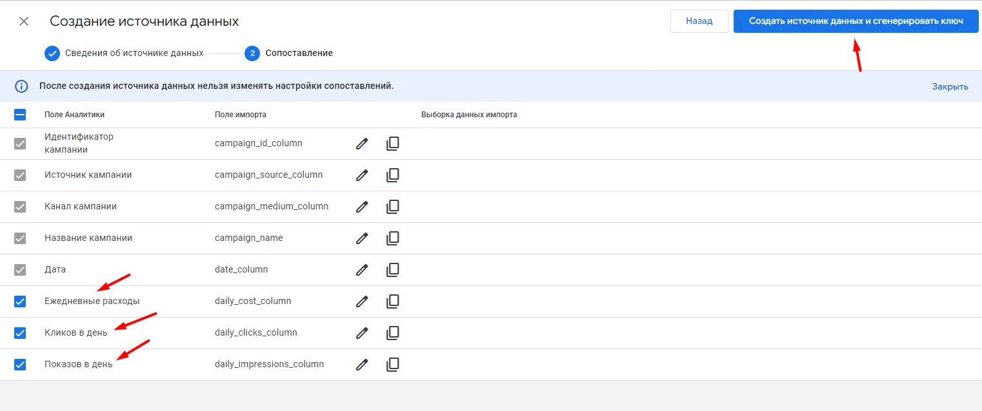982x411 pixels.
Task: Click the Поле импорта column header
Action: coord(241,115)
